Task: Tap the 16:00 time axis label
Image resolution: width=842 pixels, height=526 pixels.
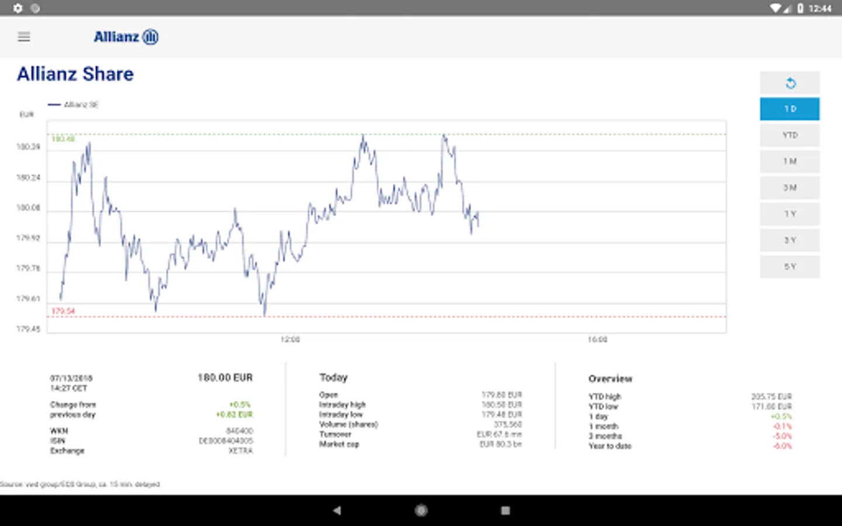Action: point(598,340)
